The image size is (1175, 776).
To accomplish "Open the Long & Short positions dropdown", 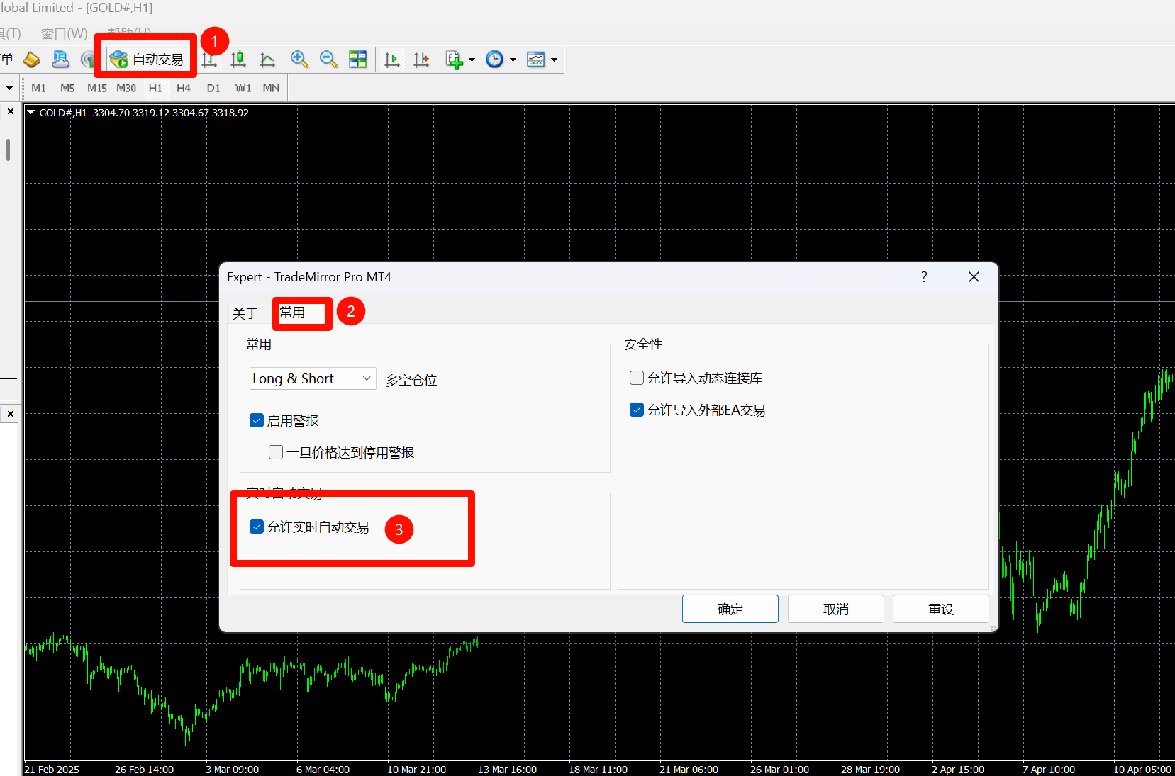I will point(313,378).
